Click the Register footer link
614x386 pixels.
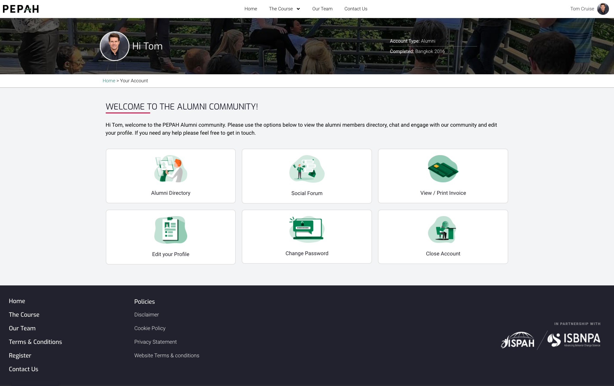20,356
